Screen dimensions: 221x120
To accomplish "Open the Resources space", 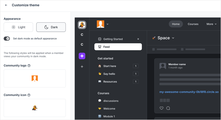I will (110, 82).
